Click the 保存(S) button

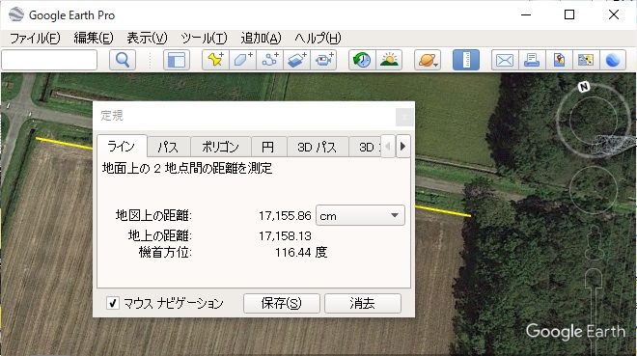click(282, 303)
